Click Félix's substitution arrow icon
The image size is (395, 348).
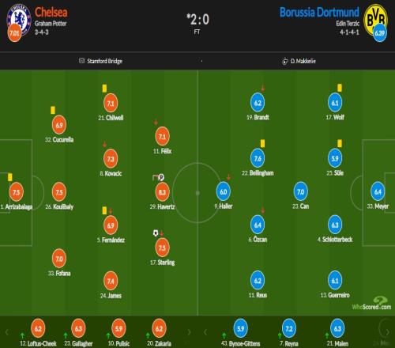[x=156, y=123]
